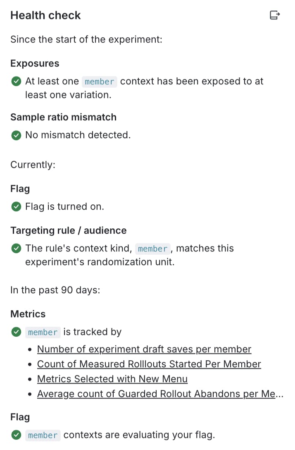Click the member tag before contexts are evaluating
295x450 pixels.
coord(43,436)
